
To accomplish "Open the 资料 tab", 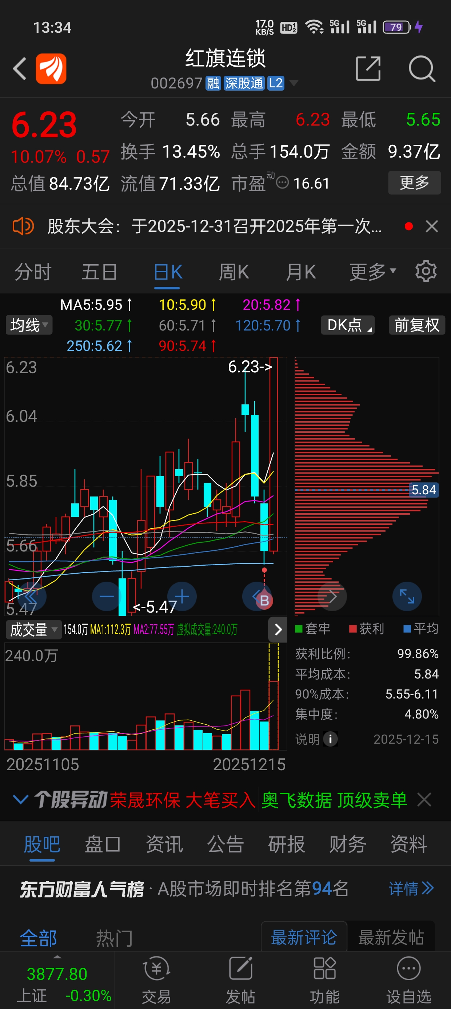I will 409,844.
